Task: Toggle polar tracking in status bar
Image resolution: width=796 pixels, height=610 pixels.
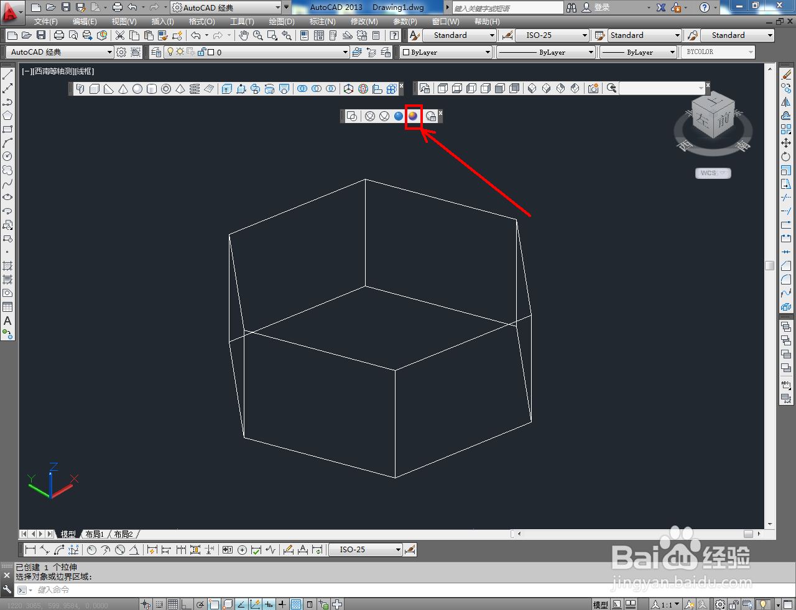Action: click(200, 604)
